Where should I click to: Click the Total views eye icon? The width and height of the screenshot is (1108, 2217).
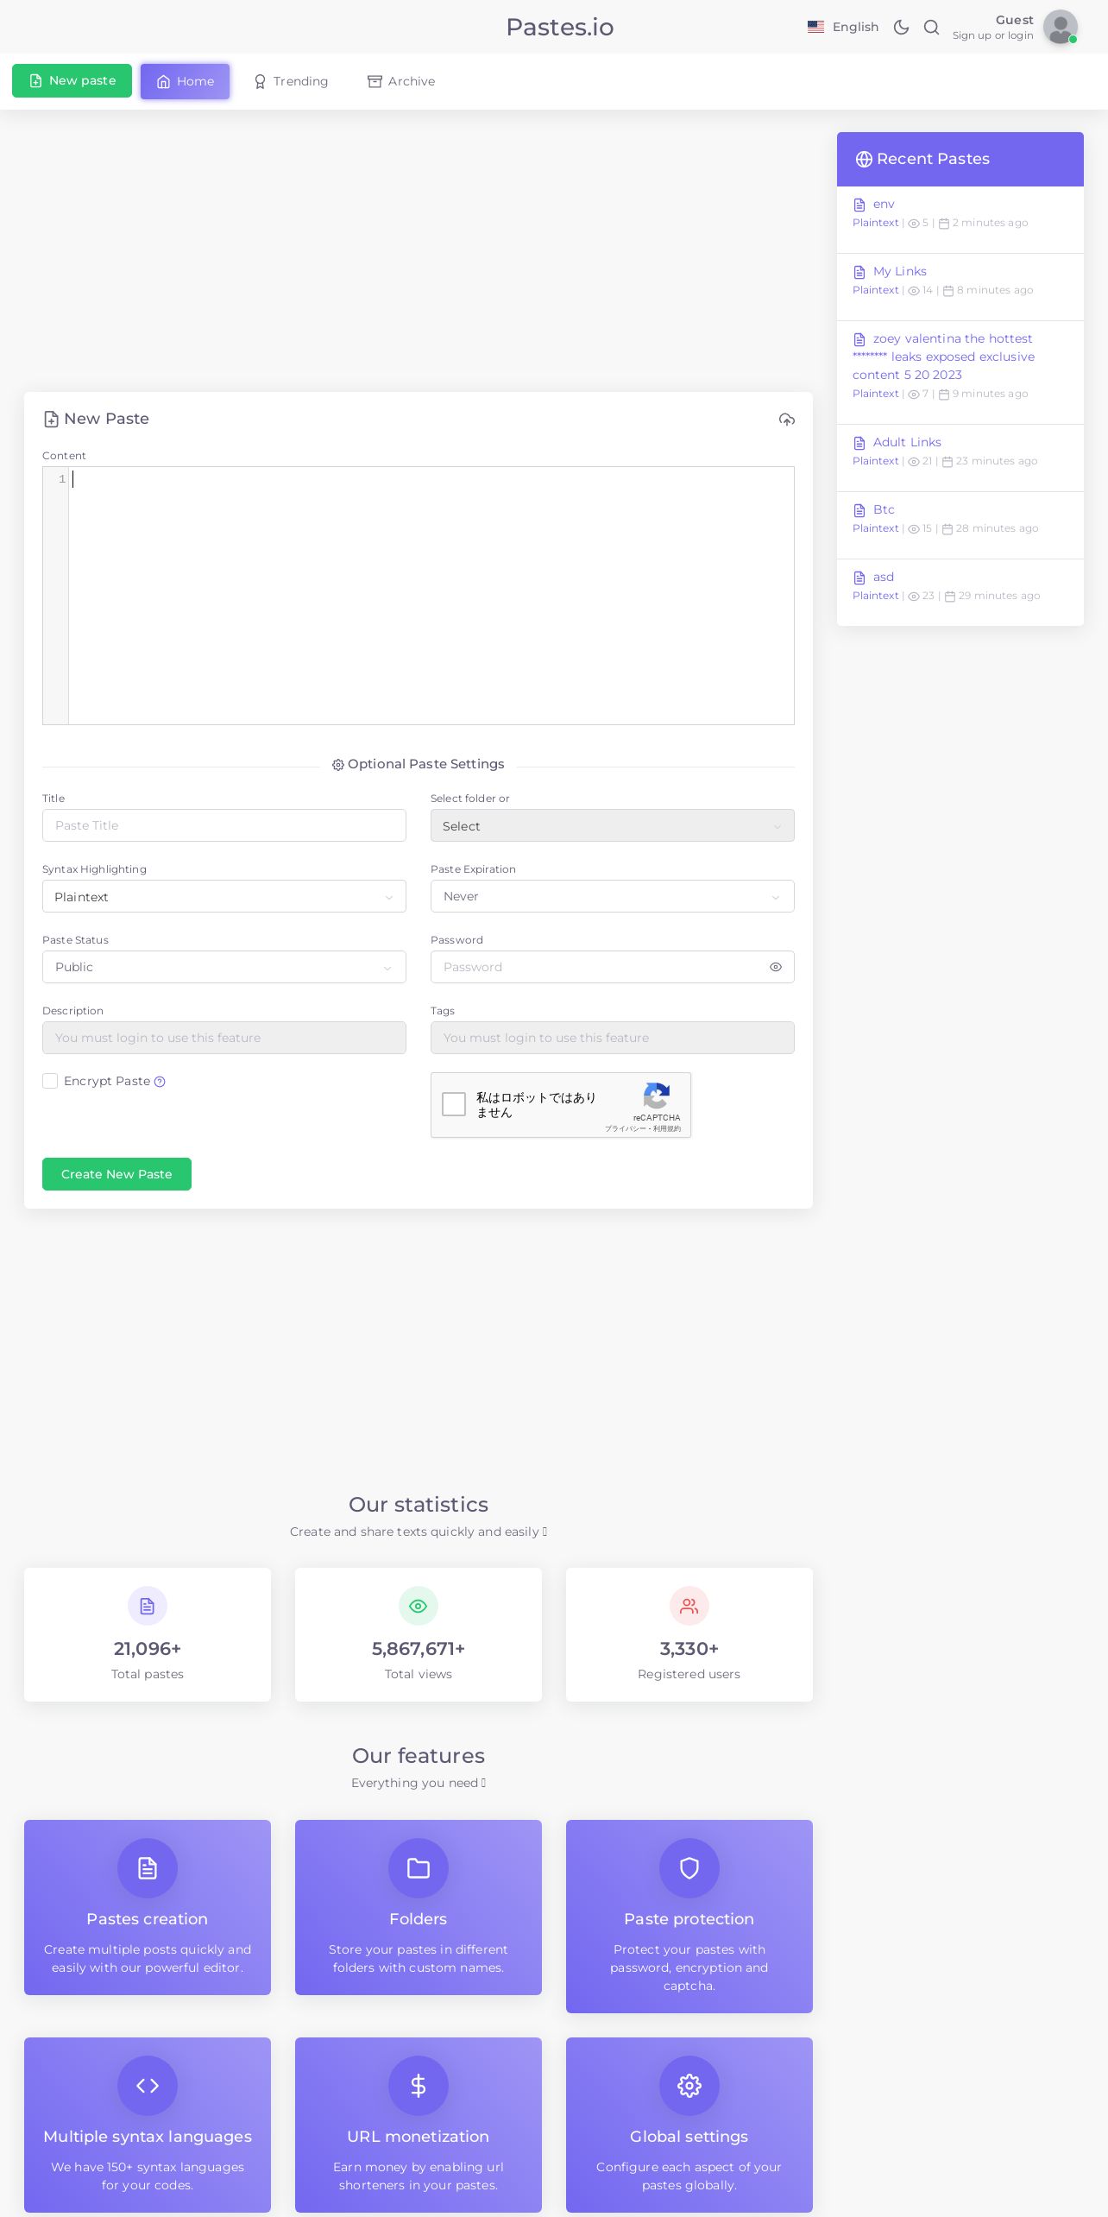[x=419, y=1606]
